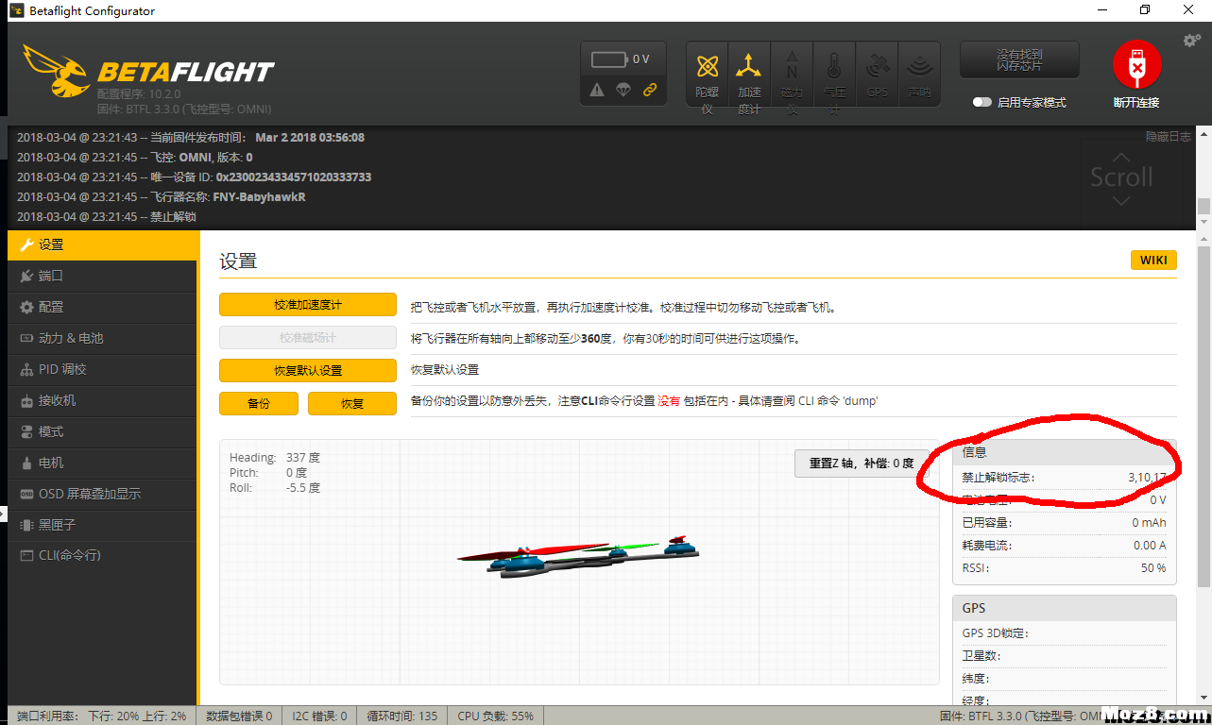Click the 卫星数 satellites row
The height and width of the screenshot is (725, 1212).
(x=1065, y=656)
